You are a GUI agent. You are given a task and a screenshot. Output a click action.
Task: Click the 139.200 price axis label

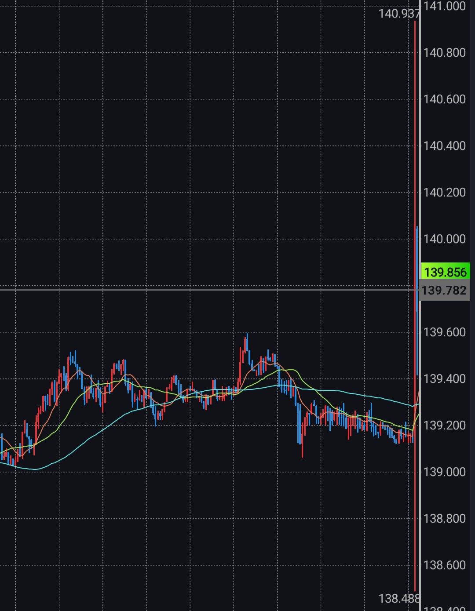point(444,426)
